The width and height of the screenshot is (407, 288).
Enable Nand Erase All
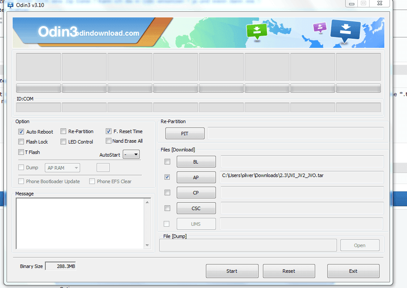click(x=108, y=141)
